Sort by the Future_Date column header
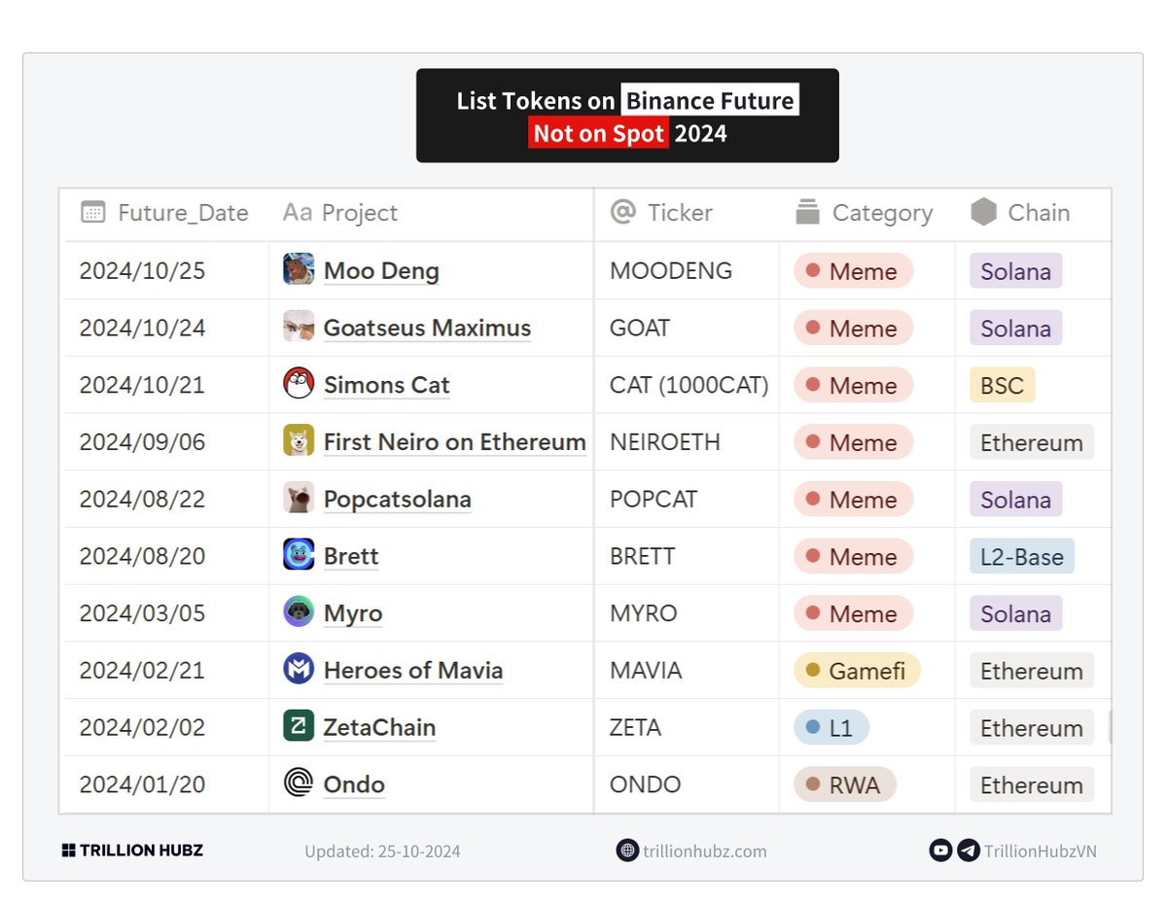 [166, 213]
